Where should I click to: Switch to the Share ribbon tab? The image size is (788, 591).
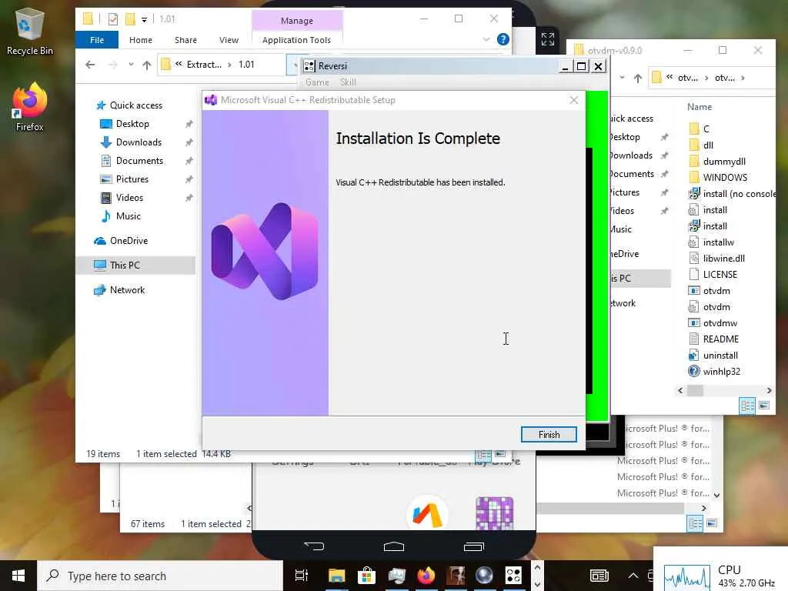pyautogui.click(x=185, y=40)
